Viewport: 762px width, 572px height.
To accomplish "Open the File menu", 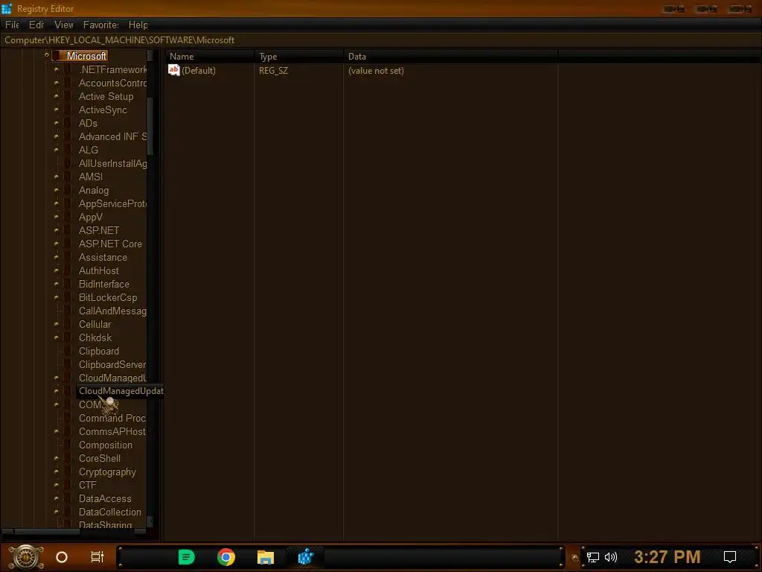I will 12,25.
